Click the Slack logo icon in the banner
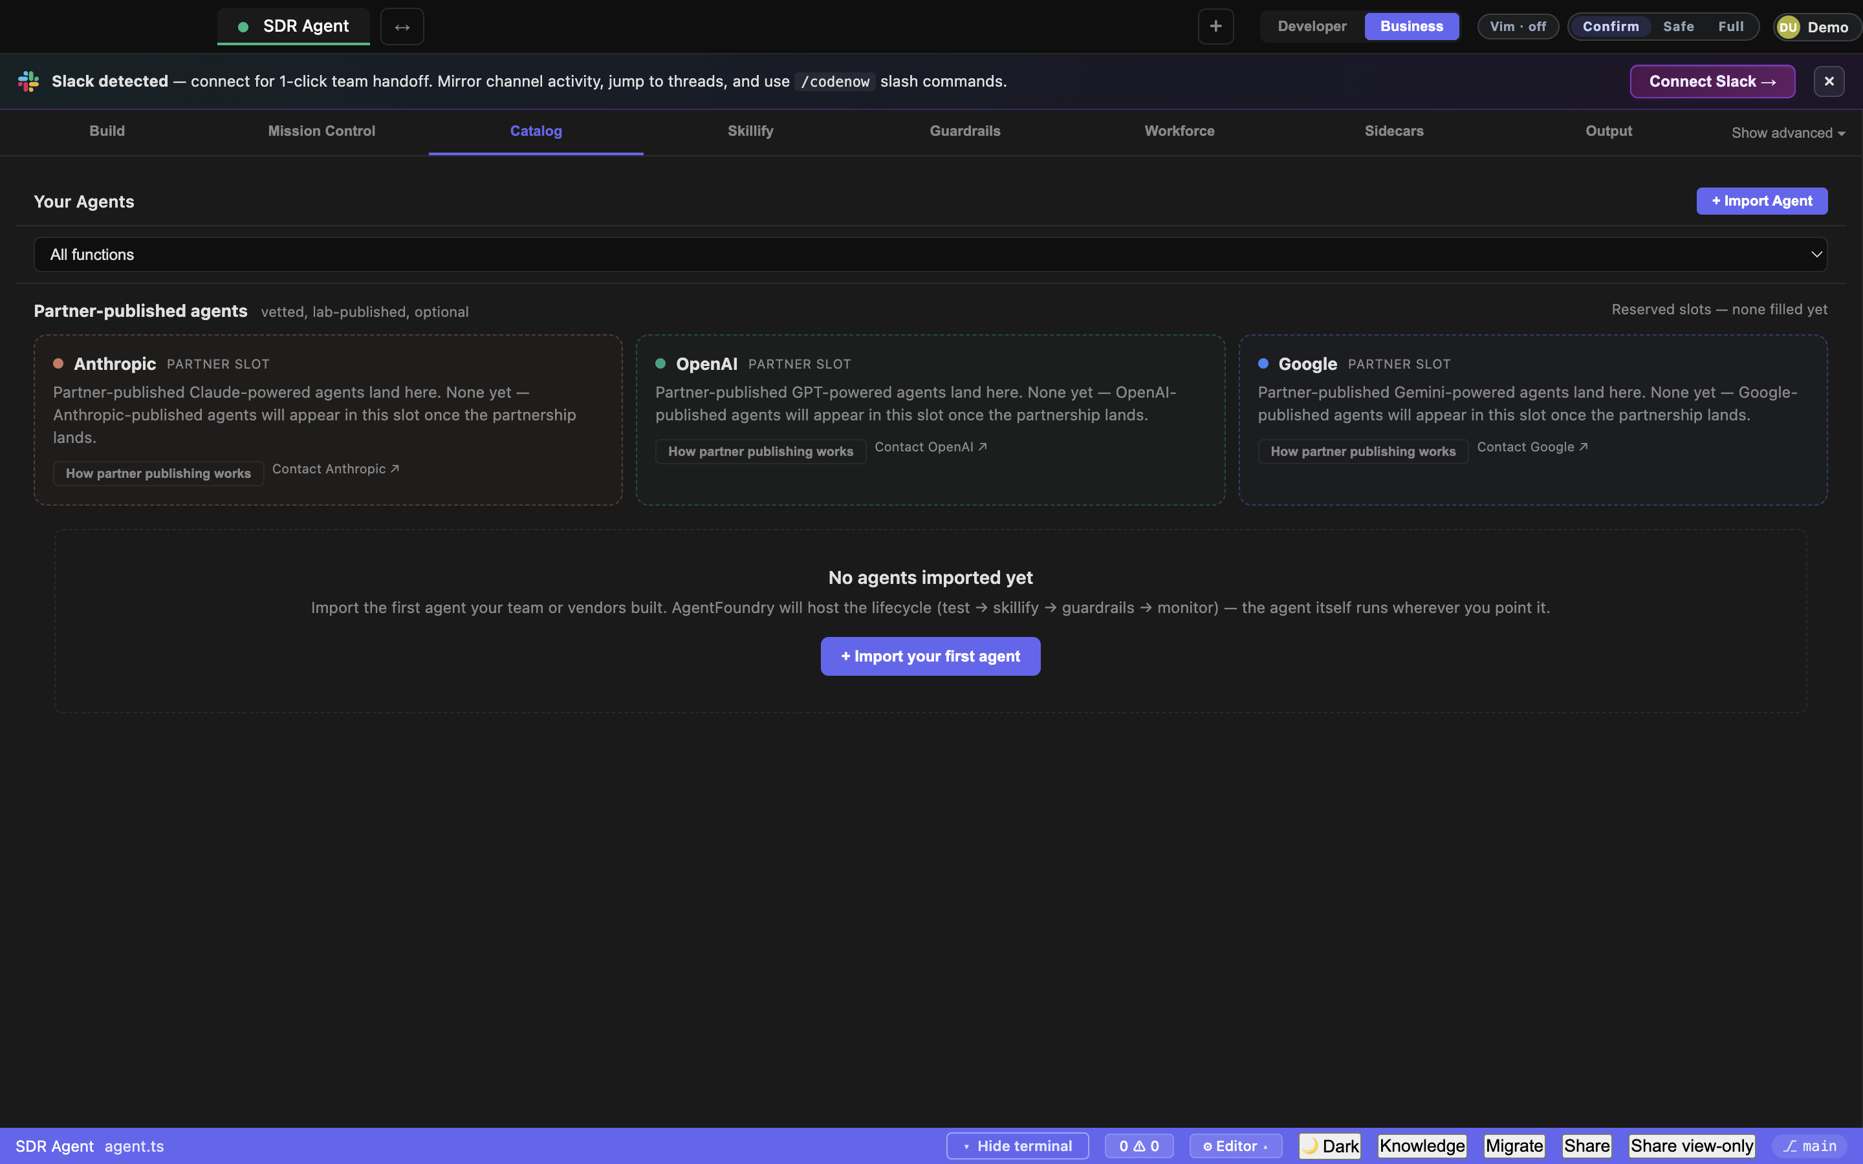This screenshot has width=1863, height=1164. pyautogui.click(x=28, y=81)
